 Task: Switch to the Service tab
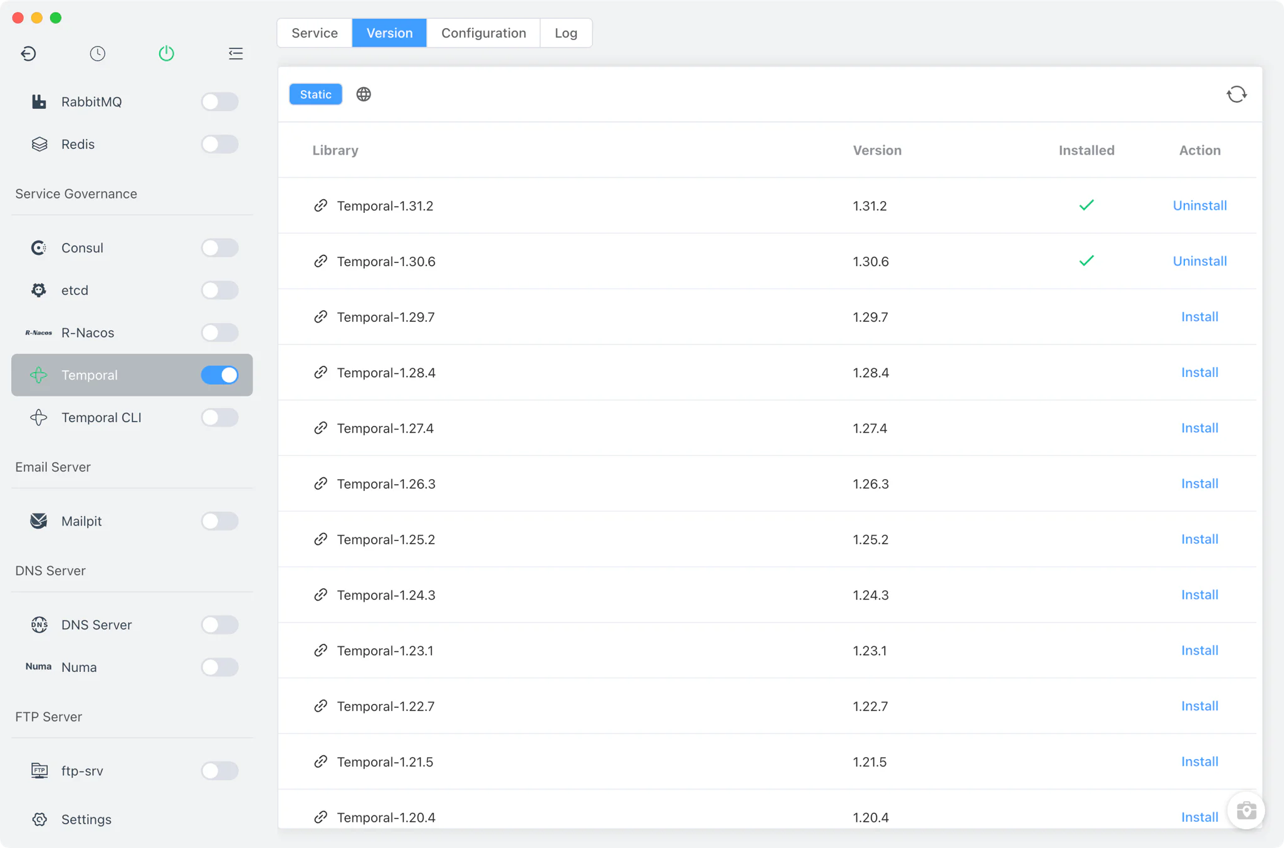315,33
